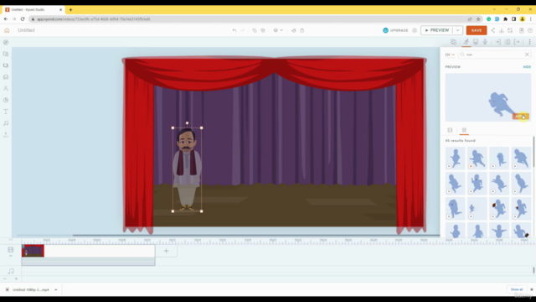The image size is (536, 302).
Task: Bookmark page with the star icon
Action: (x=478, y=19)
